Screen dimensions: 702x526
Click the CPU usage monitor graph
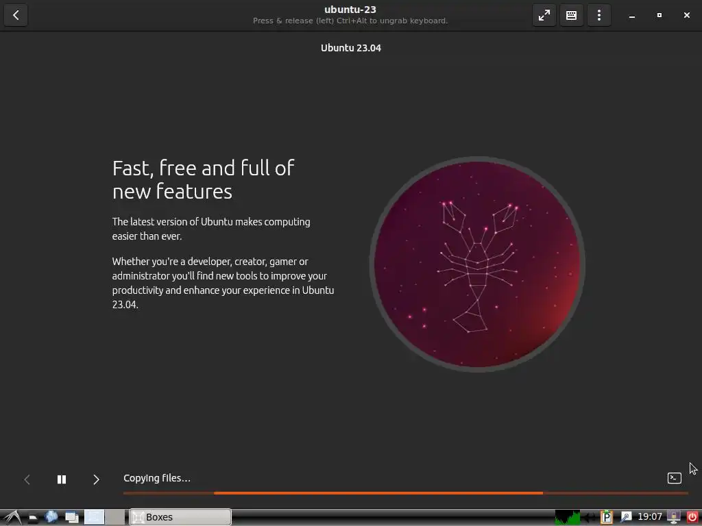click(567, 517)
